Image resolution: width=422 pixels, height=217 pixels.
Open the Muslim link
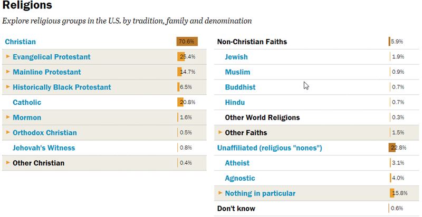coord(238,72)
